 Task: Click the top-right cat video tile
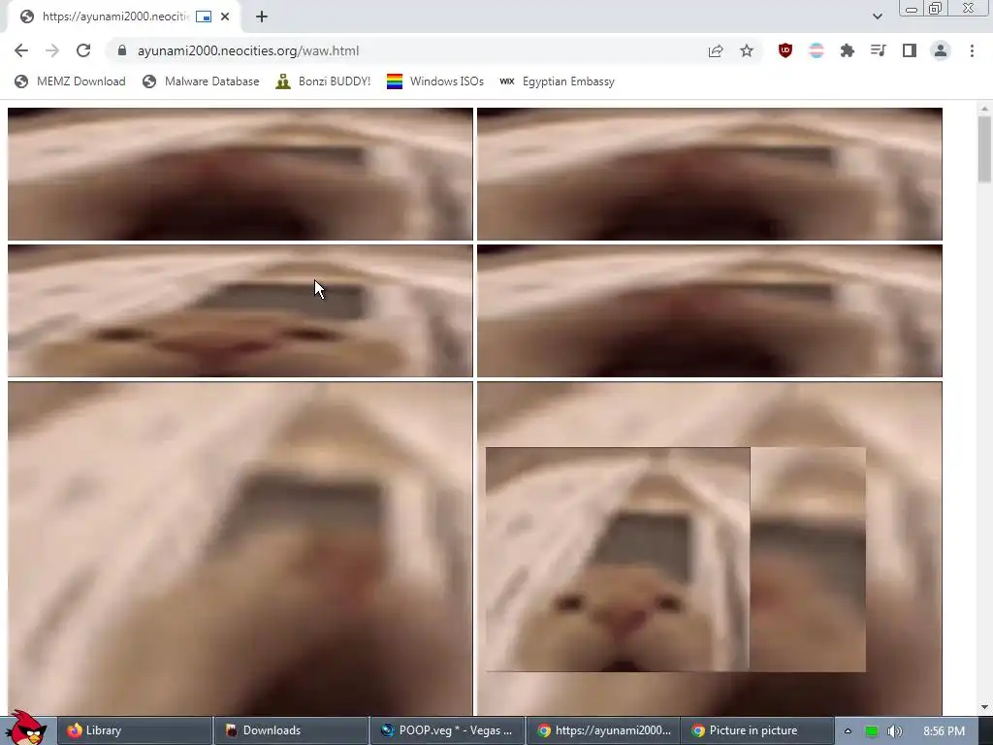click(x=710, y=175)
